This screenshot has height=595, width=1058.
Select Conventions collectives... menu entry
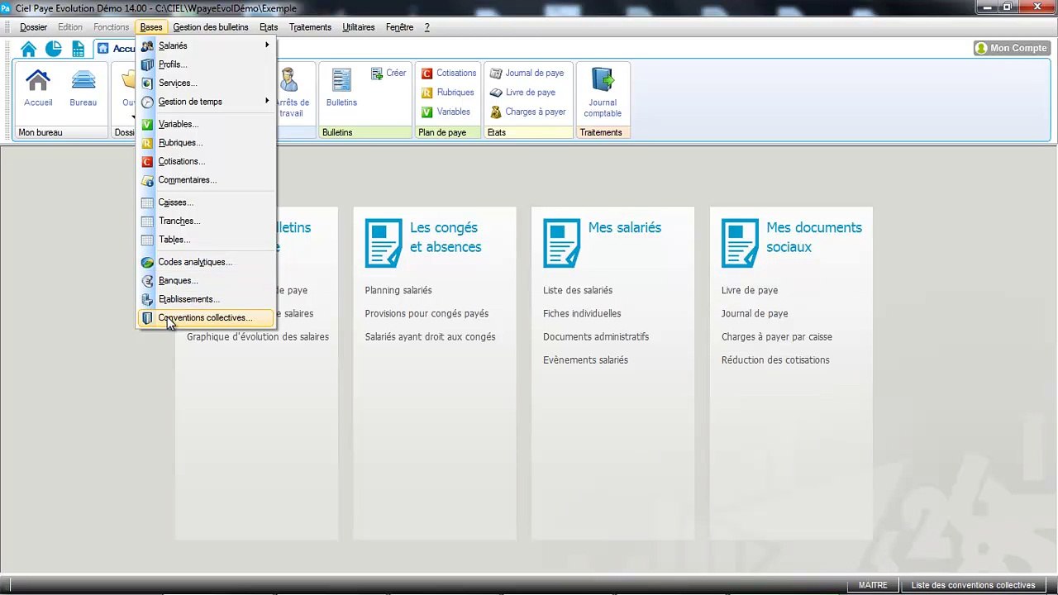pyautogui.click(x=206, y=317)
